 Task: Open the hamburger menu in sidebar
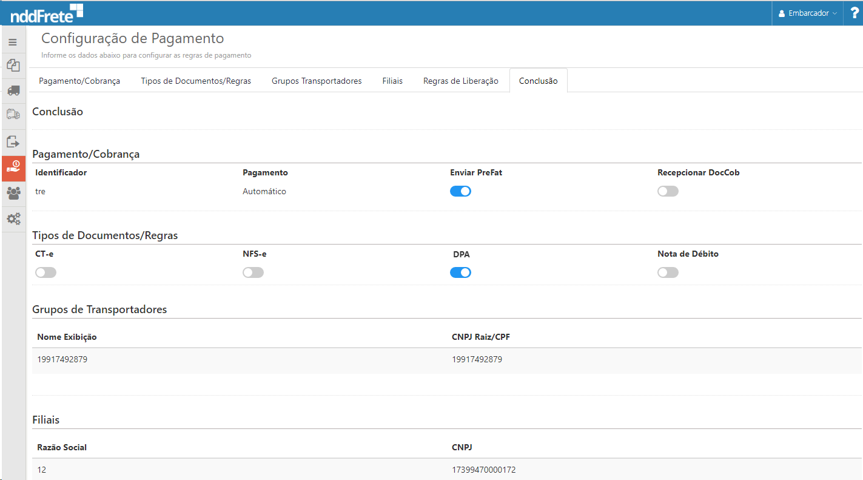13,42
